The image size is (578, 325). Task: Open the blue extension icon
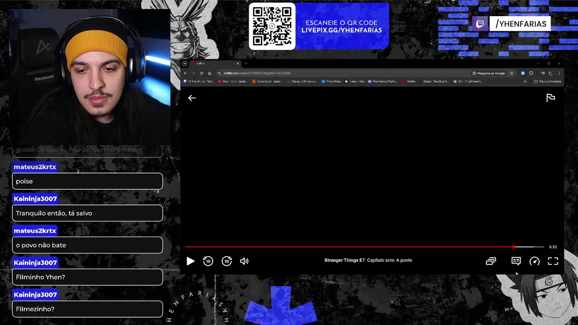pyautogui.click(x=522, y=73)
